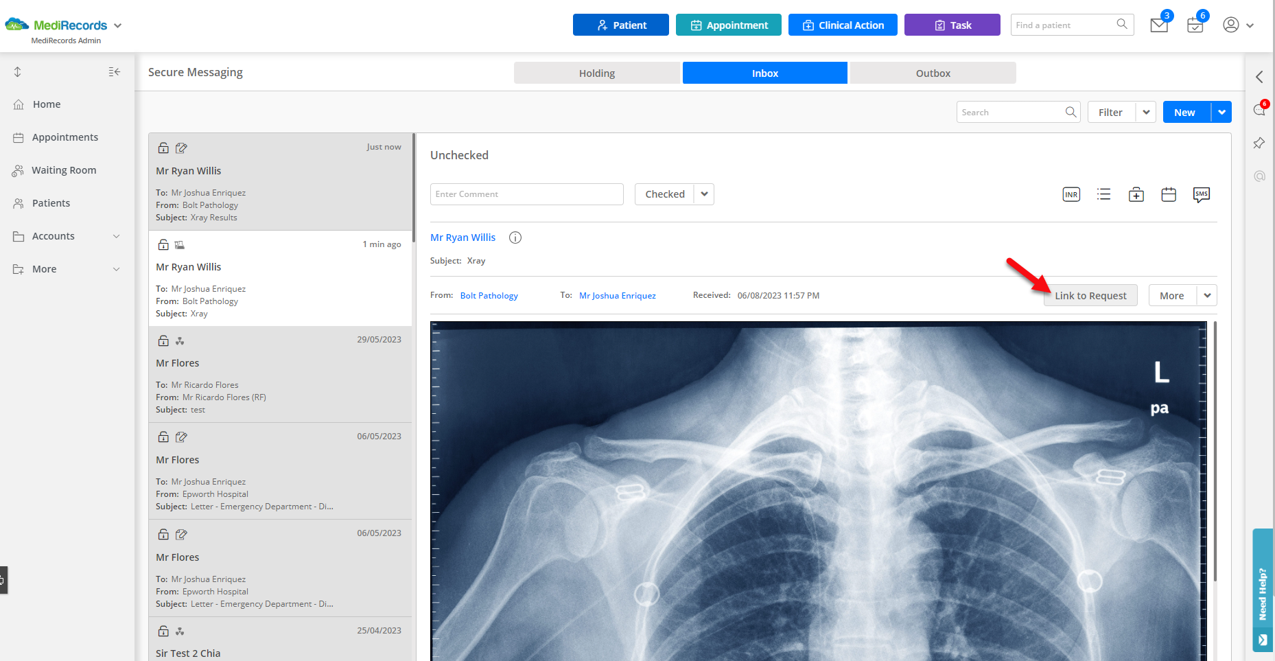Open the New button dropdown arrow
This screenshot has height=661, width=1275.
1221,112
